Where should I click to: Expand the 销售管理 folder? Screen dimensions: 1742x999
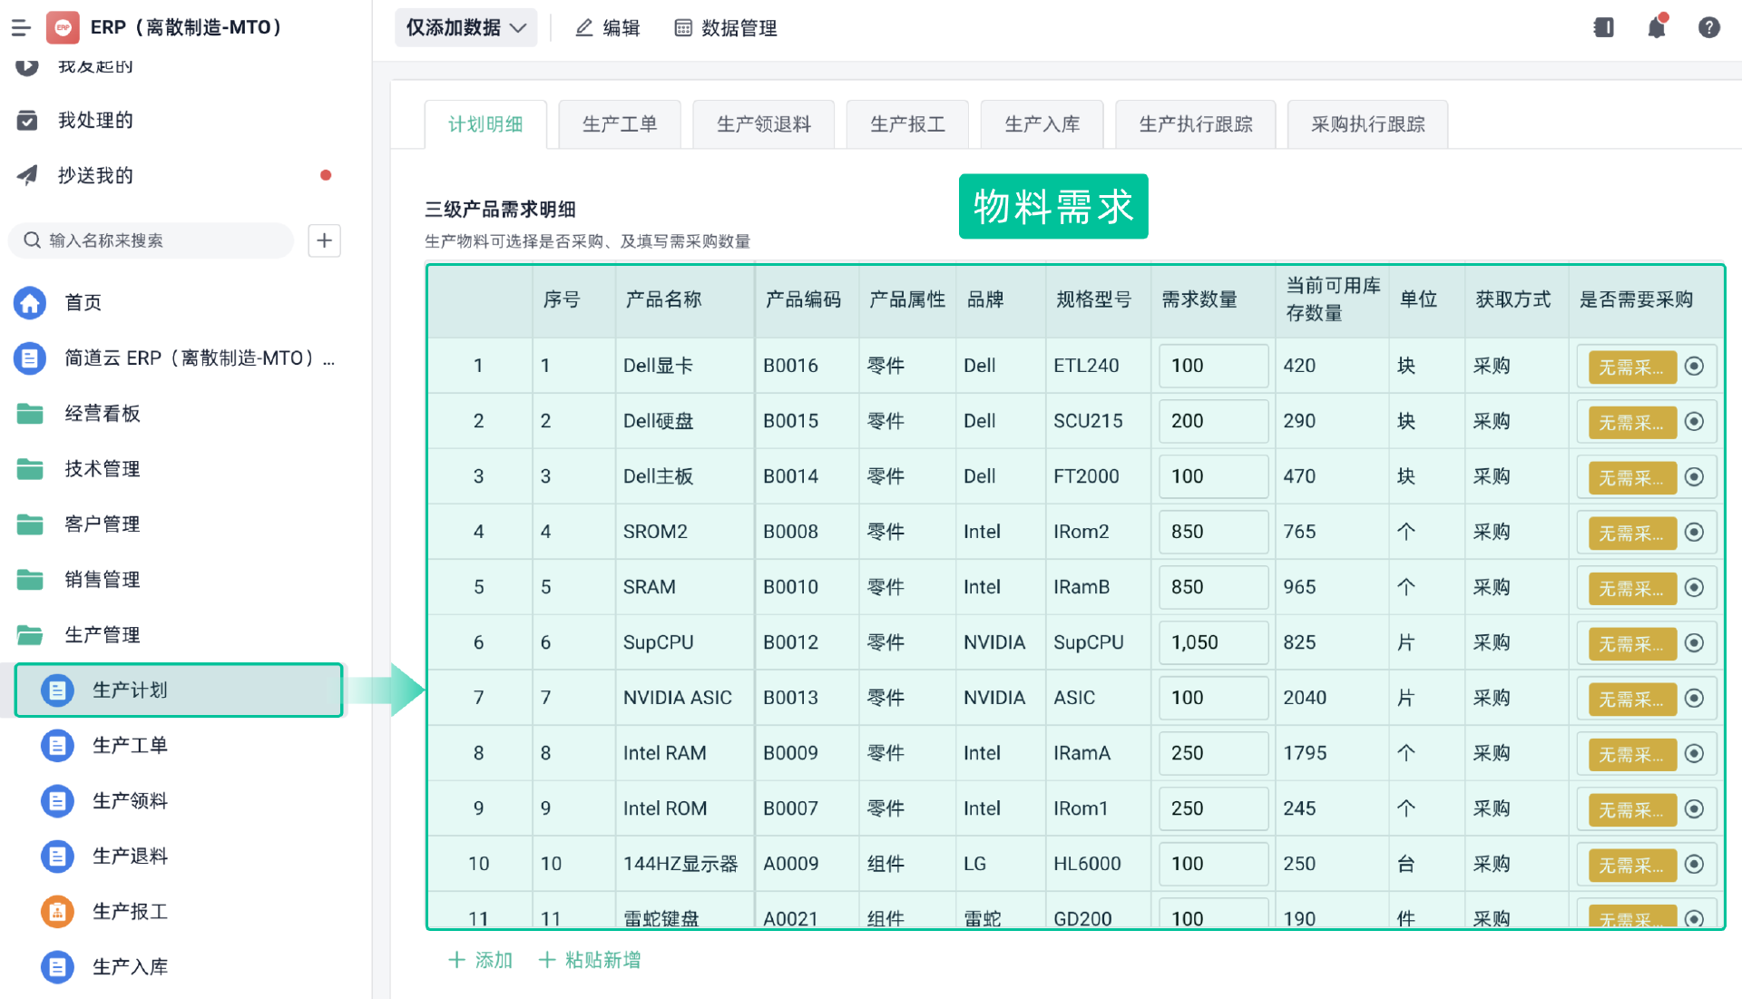pos(101,579)
